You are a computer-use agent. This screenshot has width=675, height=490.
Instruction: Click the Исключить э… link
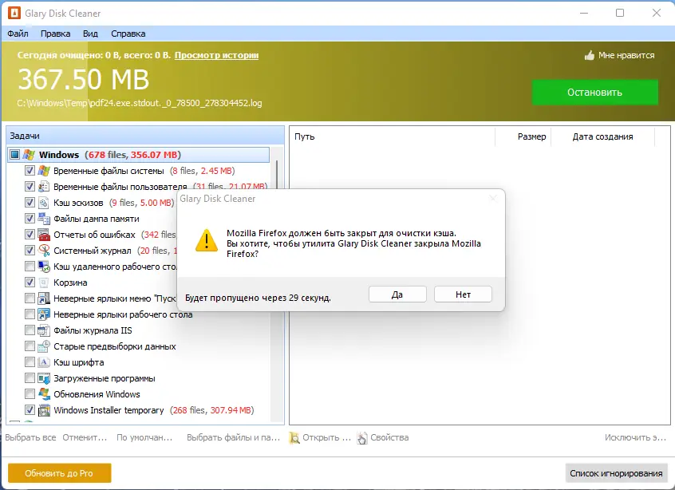635,437
